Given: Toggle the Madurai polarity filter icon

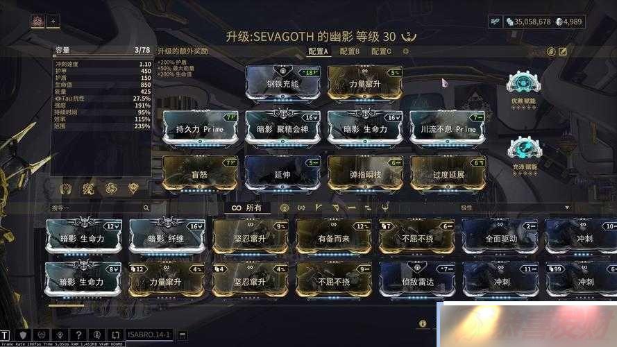Looking at the screenshot, I should click(x=319, y=208).
